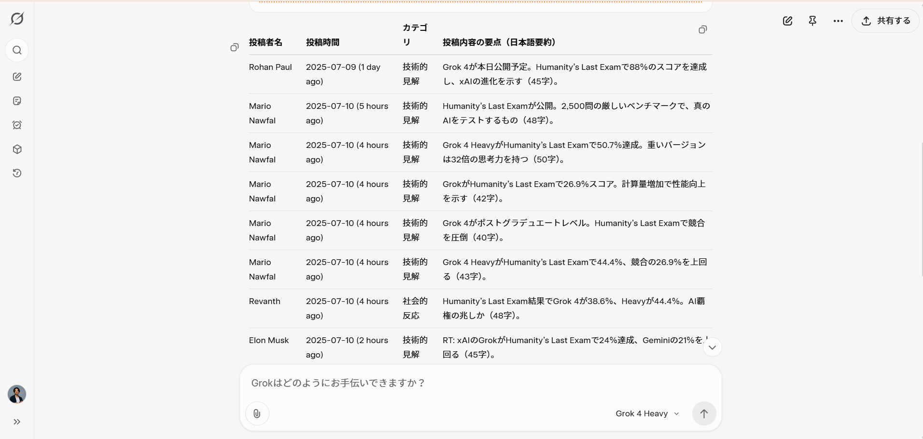The image size is (923, 439).
Task: Pin this conversation
Action: (x=812, y=21)
